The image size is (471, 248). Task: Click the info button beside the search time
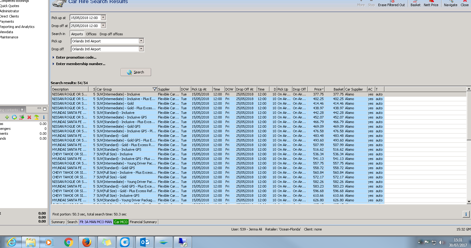coord(466,214)
